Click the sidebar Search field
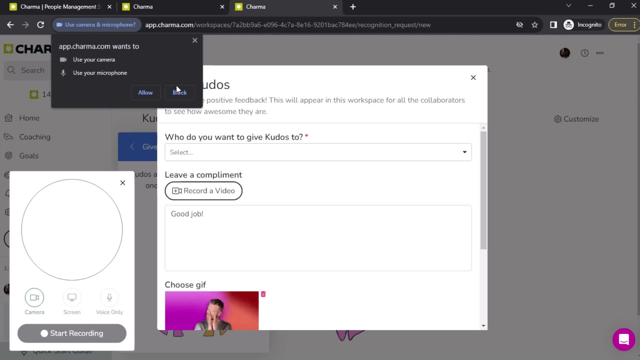Viewport: 640px width, 360px height. tap(27, 70)
